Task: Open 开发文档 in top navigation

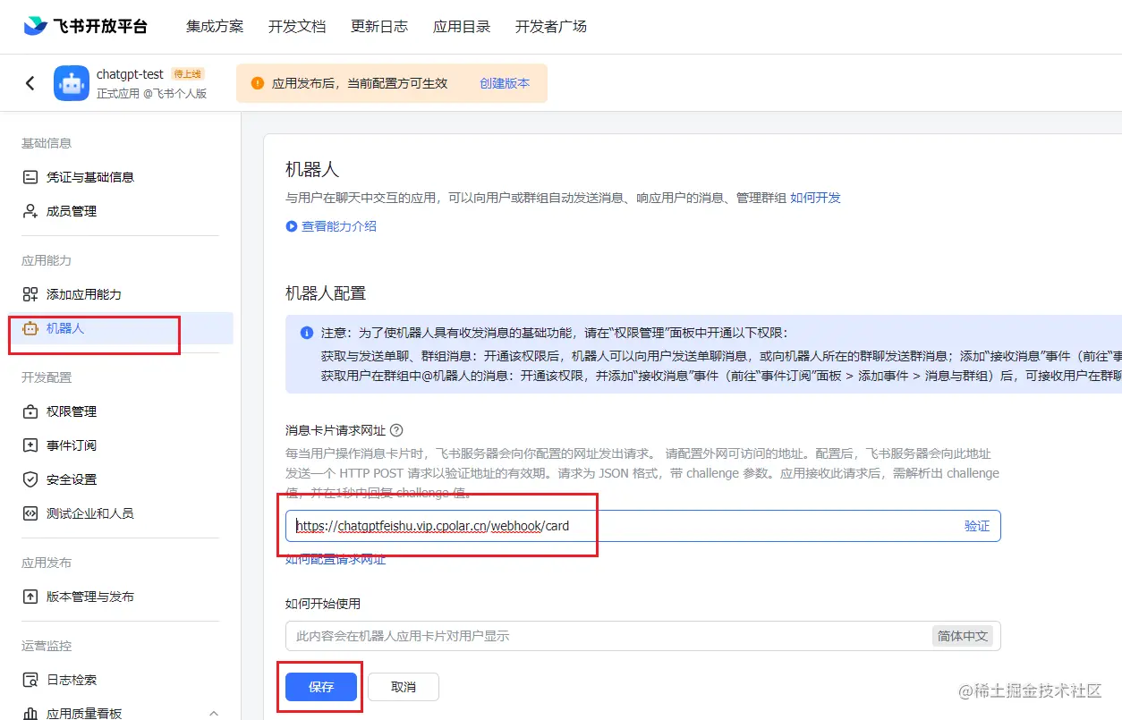Action: click(x=297, y=26)
